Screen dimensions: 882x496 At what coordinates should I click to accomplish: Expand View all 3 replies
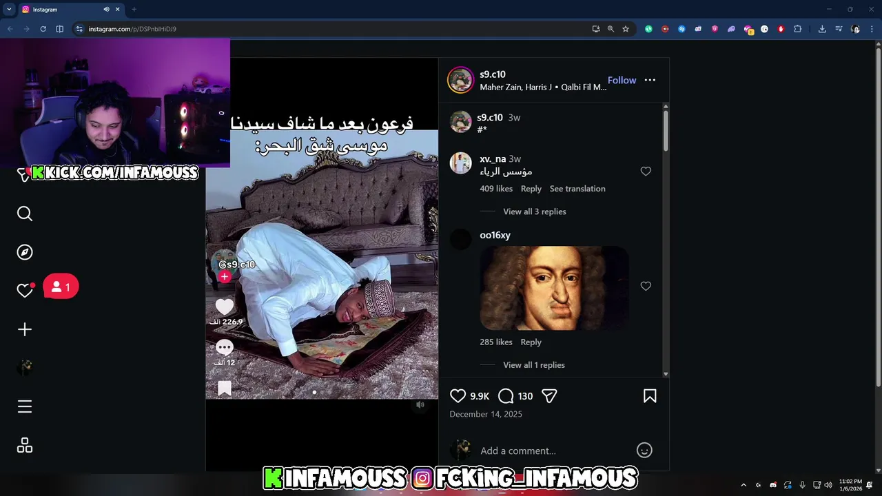pos(535,211)
